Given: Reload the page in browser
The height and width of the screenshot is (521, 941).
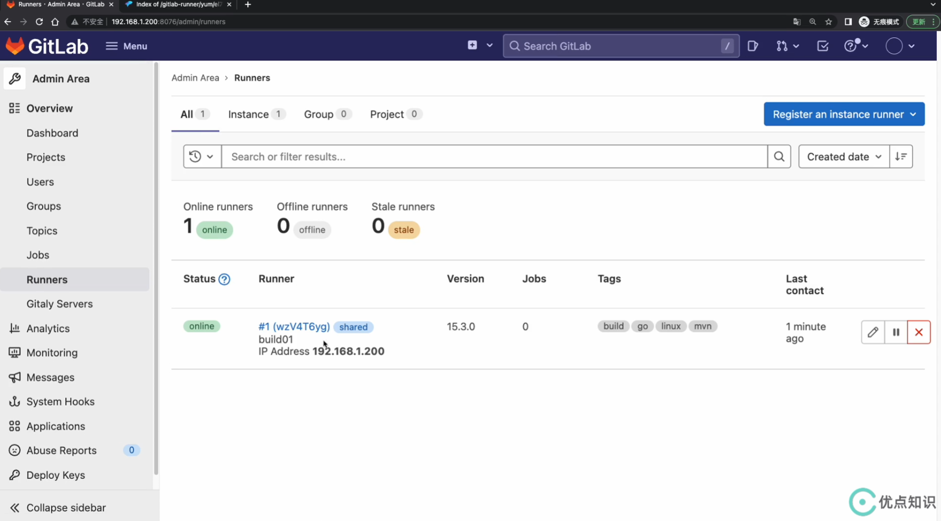Looking at the screenshot, I should 39,22.
